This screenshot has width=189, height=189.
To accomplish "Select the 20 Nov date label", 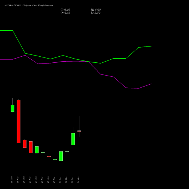I will click(x=24, y=180).
